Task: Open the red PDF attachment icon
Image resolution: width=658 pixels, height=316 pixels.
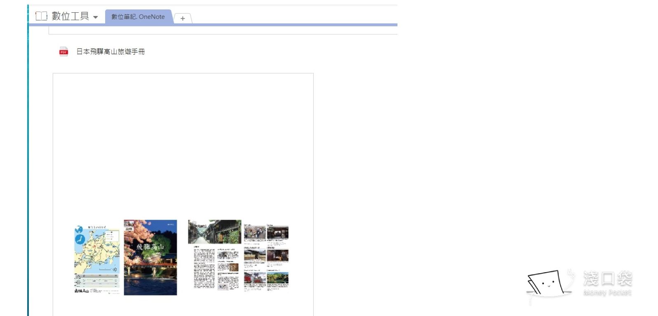Action: tap(63, 51)
